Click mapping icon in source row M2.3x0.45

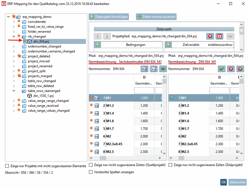click(97, 144)
